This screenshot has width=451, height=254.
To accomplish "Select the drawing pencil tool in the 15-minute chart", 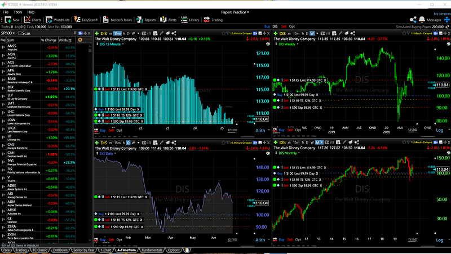I will 162,33.
